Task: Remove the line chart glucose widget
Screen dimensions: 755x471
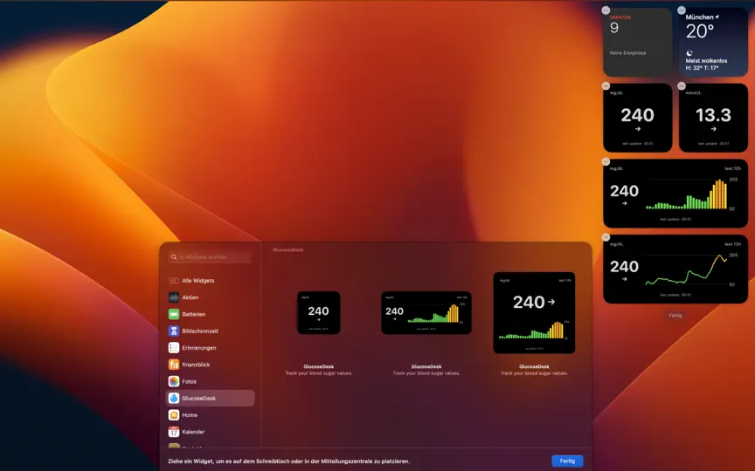Action: pos(606,237)
